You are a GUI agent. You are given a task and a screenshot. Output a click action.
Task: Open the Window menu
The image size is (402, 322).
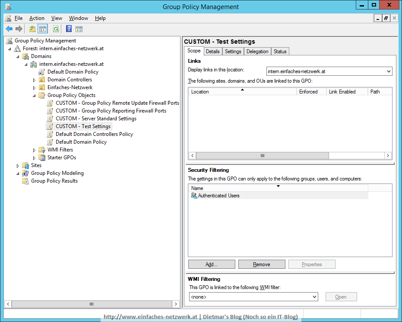[79, 18]
